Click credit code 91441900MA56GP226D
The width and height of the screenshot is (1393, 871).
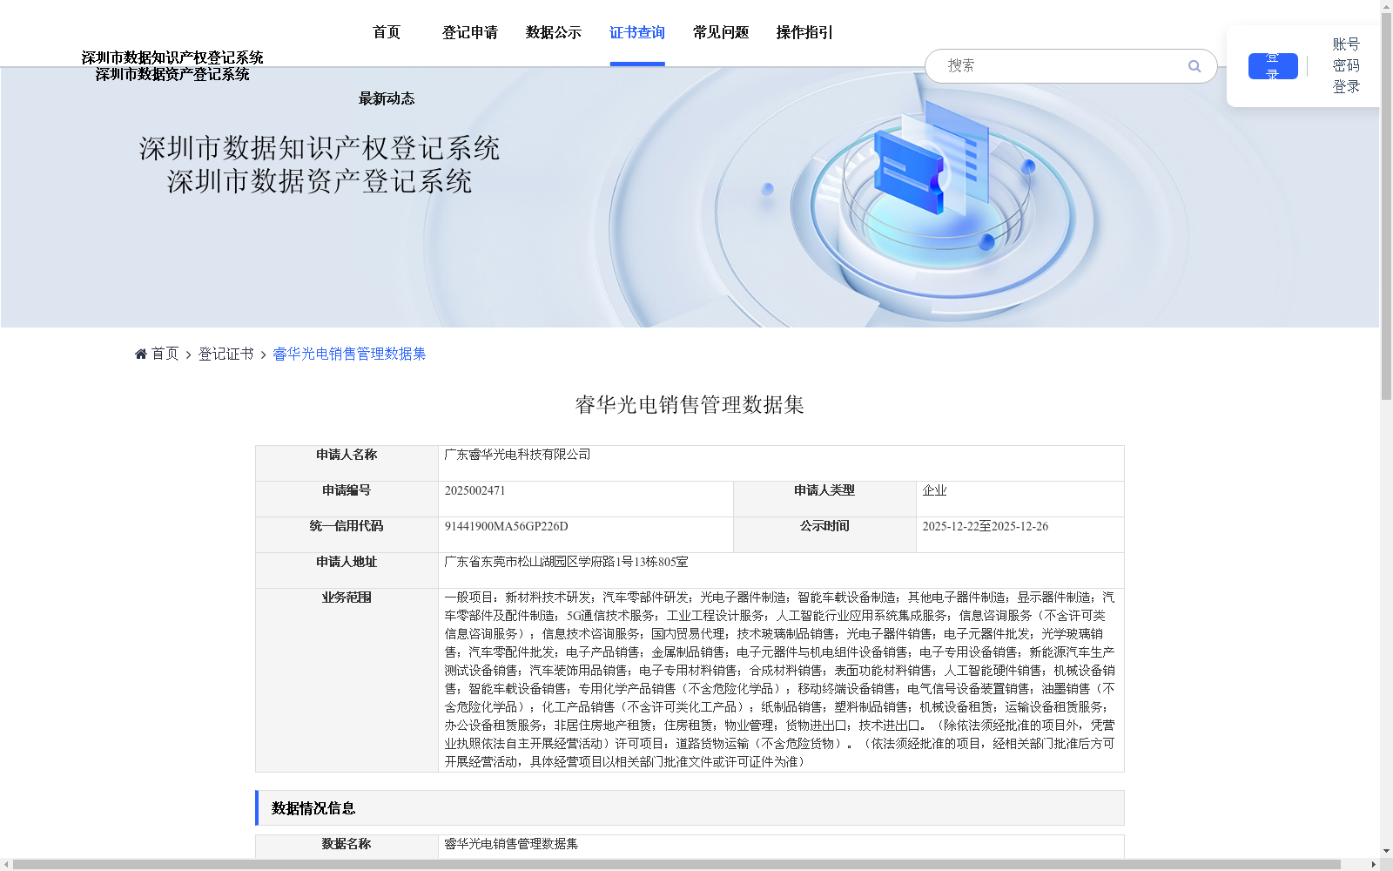pos(506,526)
